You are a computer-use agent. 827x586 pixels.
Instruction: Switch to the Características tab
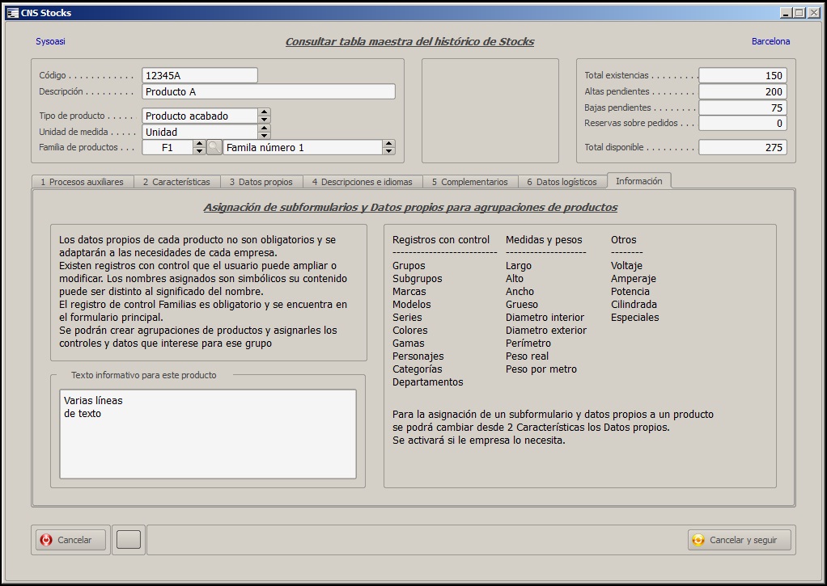point(176,182)
